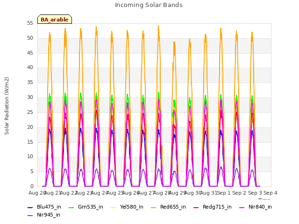This screenshot has height=224, width=299.
Task: Click the Redg715_in legend label
Action: pyautogui.click(x=217, y=207)
